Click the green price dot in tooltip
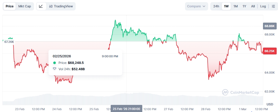This screenshot has height=112, width=278. [55, 63]
